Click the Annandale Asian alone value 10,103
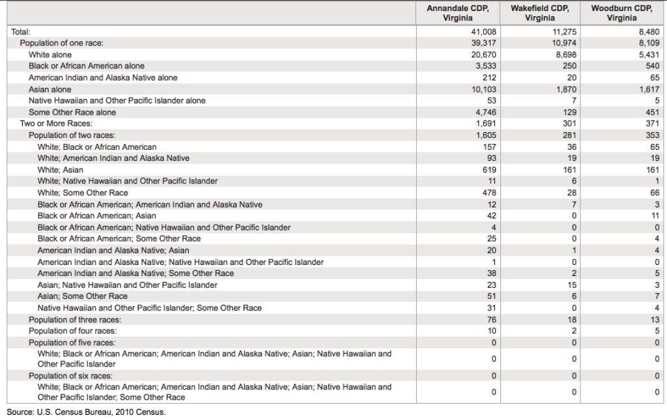Image resolution: width=667 pixels, height=420 pixels. pyautogui.click(x=483, y=89)
